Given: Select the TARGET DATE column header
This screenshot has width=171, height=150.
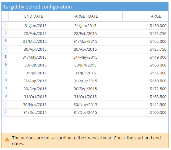Looking at the screenshot, I should pos(85,16).
